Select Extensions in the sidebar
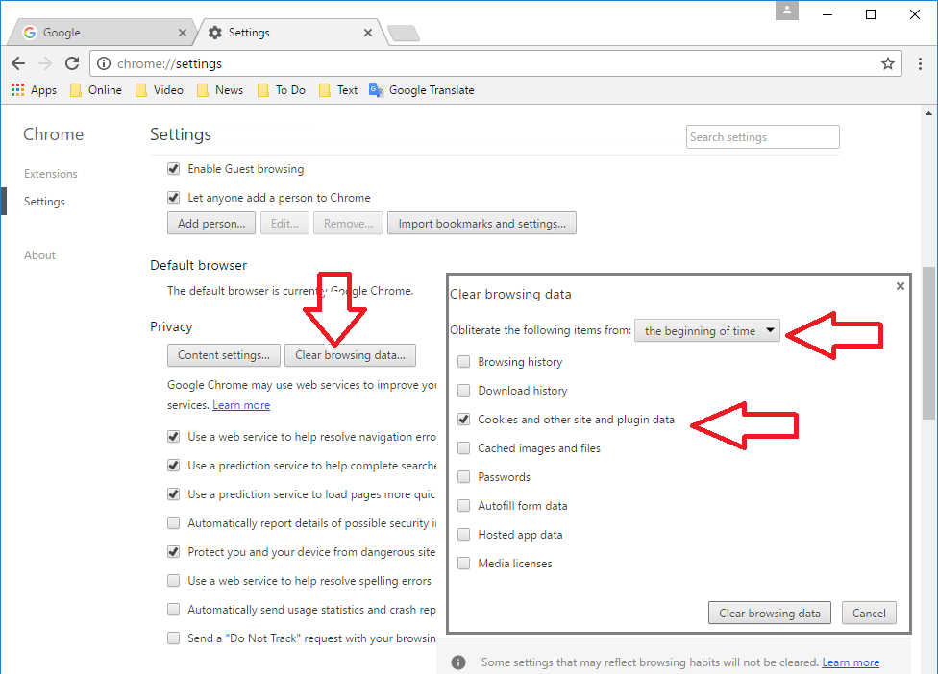This screenshot has height=674, width=938. [50, 173]
